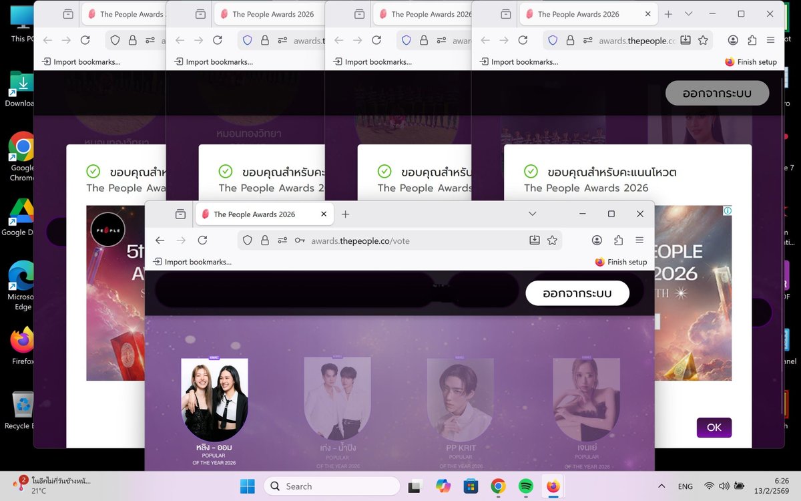Open a new browser tab
801x501 pixels.
(x=345, y=214)
